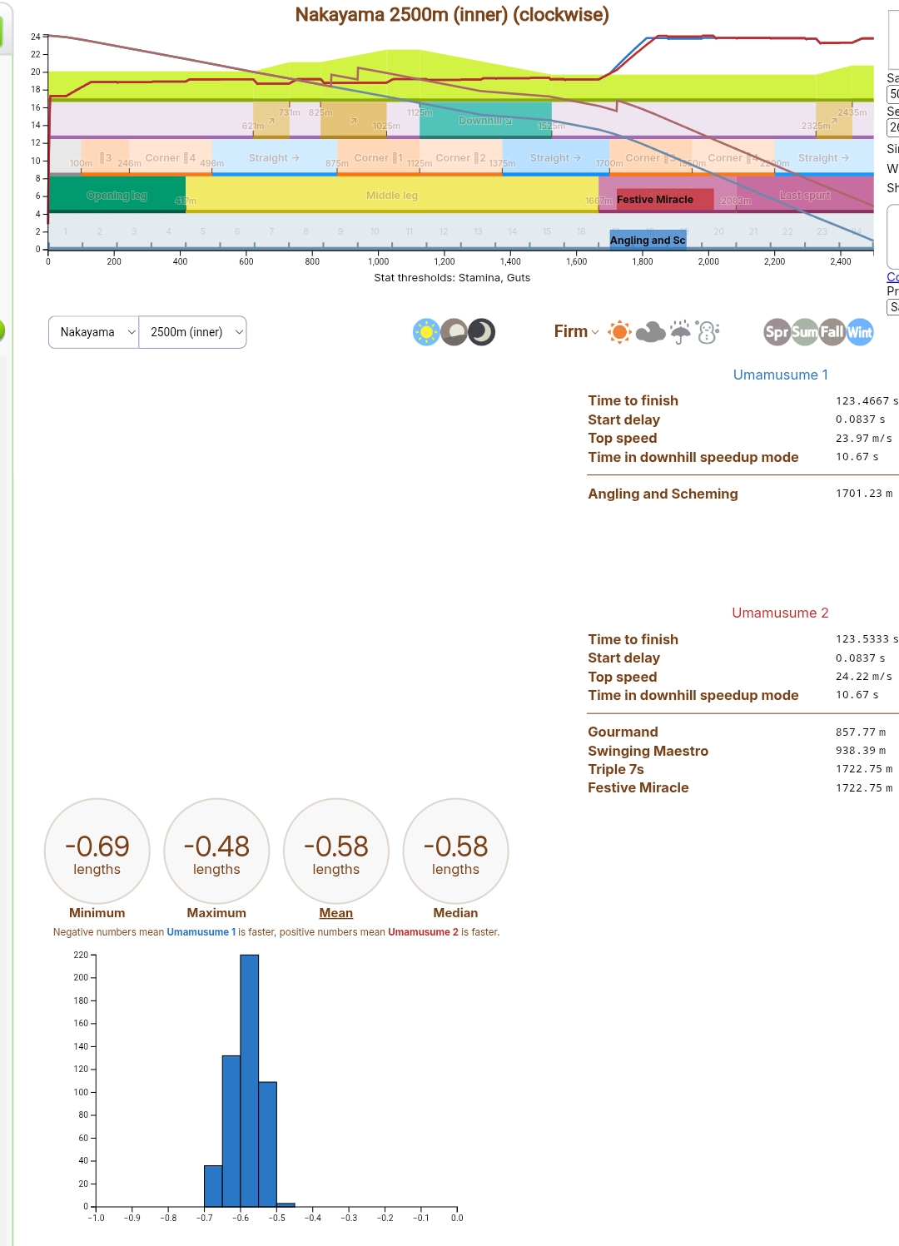Click the Minimum label
Viewport: 899px width, 1246px height.
(x=97, y=913)
